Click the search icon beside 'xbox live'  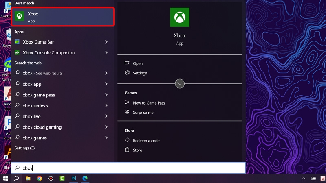(17, 116)
